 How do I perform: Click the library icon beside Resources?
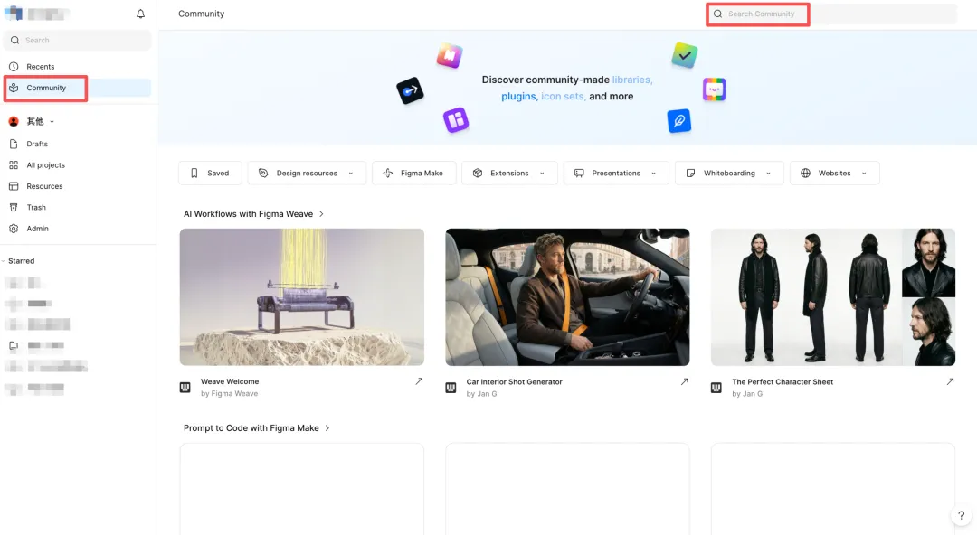[14, 186]
